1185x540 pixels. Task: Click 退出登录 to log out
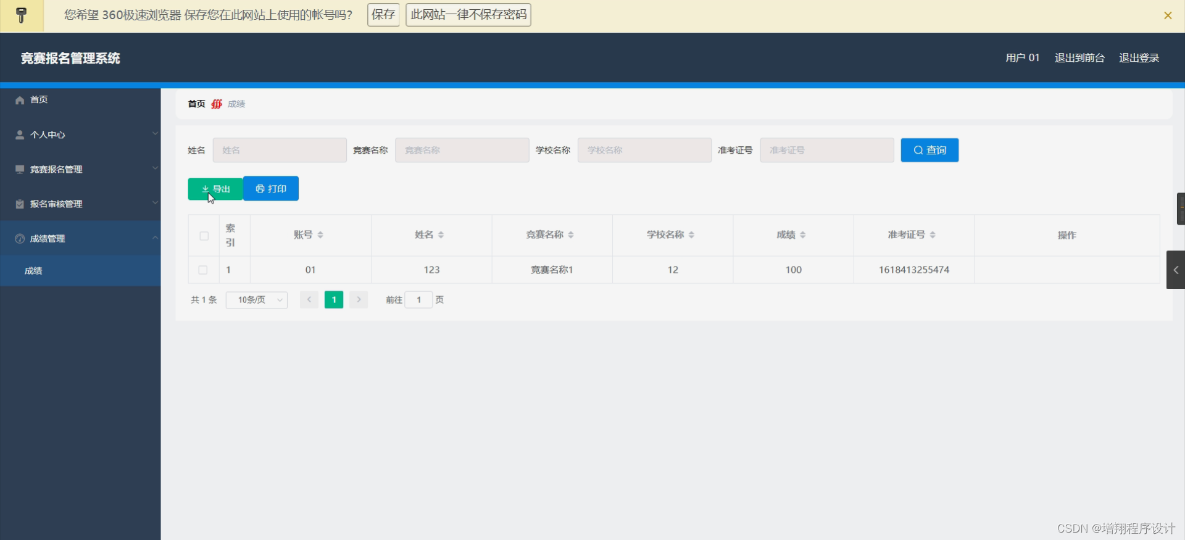[x=1139, y=57]
